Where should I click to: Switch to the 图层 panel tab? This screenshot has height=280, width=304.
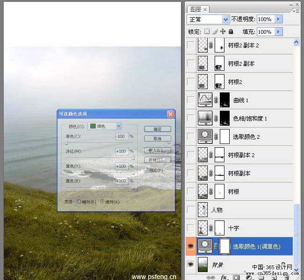point(195,9)
